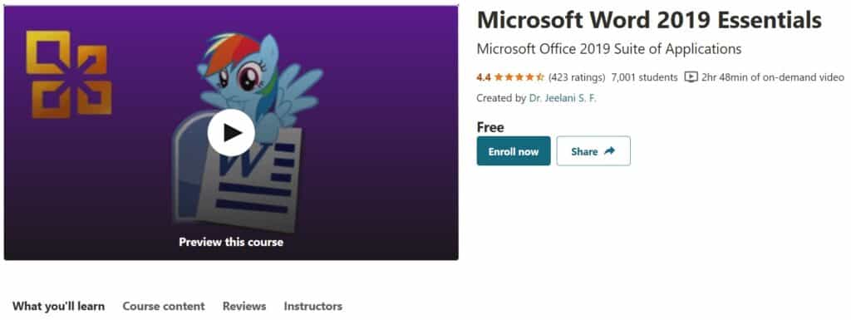This screenshot has height=320, width=851.
Task: Open the Course content tab
Action: [x=164, y=306]
